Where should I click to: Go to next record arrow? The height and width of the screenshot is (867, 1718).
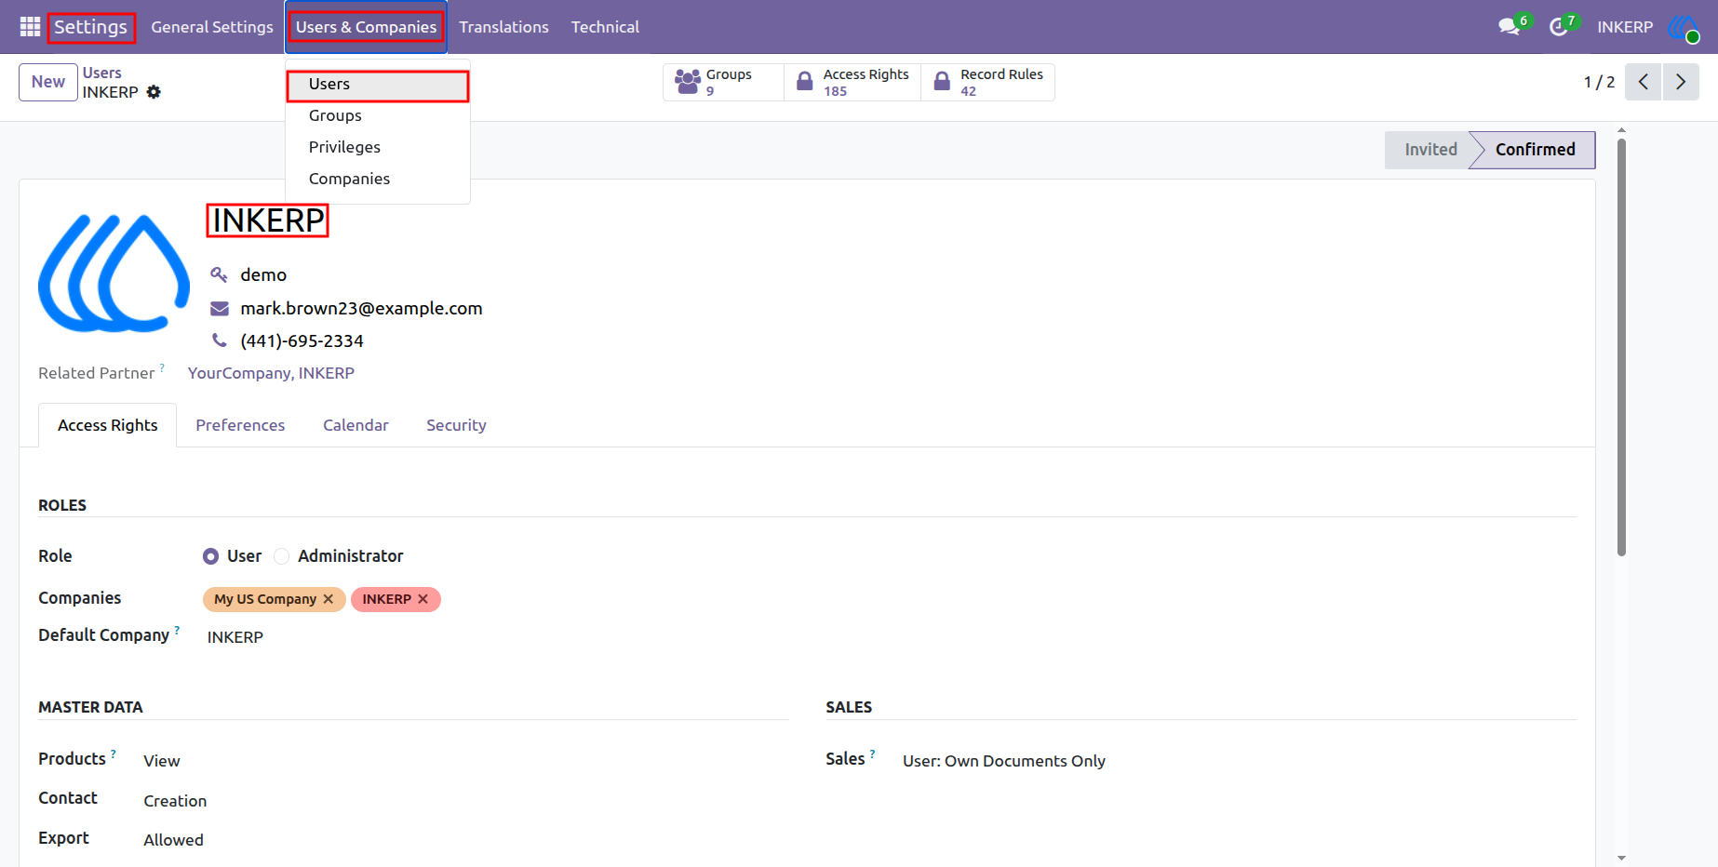pos(1681,82)
